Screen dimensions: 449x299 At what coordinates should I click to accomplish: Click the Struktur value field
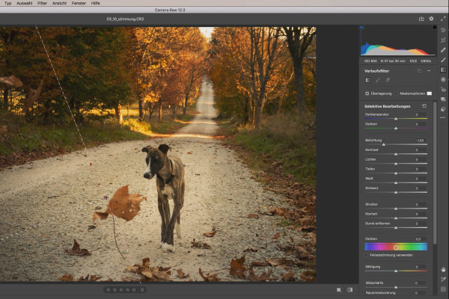coord(419,204)
